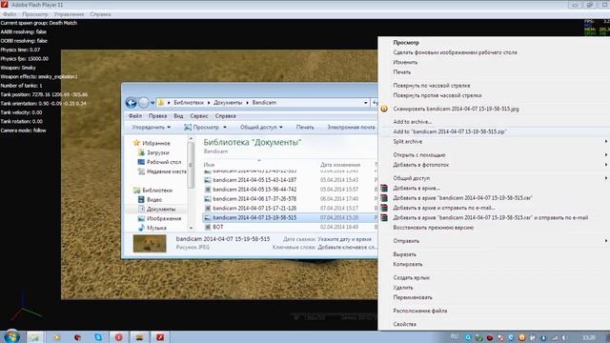Click WinRAR icon beside 'Добавить в архив...'
Image resolution: width=610 pixels, height=343 pixels.
click(x=384, y=189)
